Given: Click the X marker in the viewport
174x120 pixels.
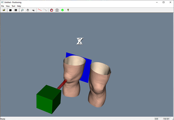Looking at the screenshot, I should point(80,41).
